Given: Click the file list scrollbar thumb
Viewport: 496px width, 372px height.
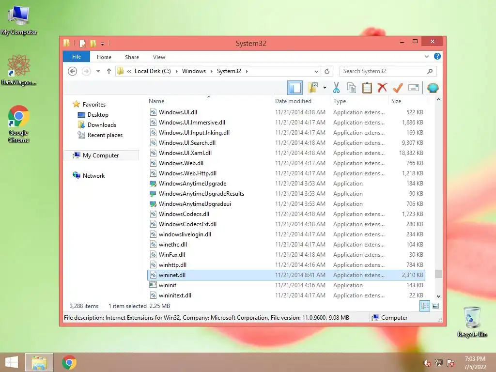Looking at the screenshot, I should [x=438, y=274].
